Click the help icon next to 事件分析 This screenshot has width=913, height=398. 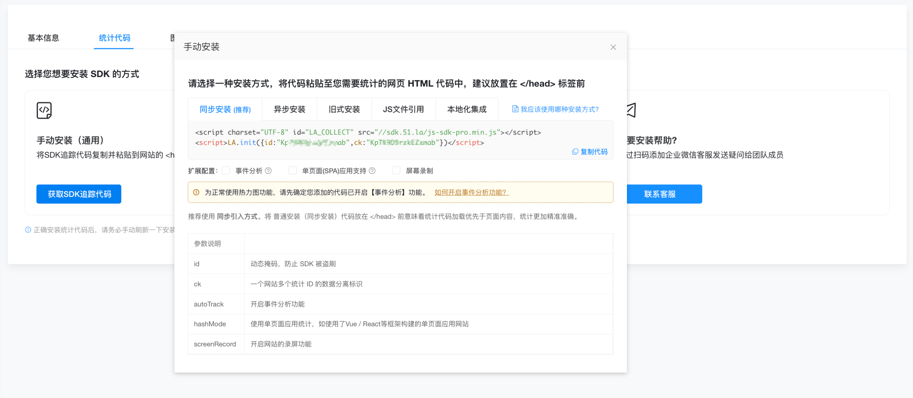pos(269,171)
